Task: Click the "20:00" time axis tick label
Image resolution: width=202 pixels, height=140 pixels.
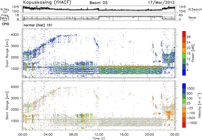Action: click(x=149, y=135)
